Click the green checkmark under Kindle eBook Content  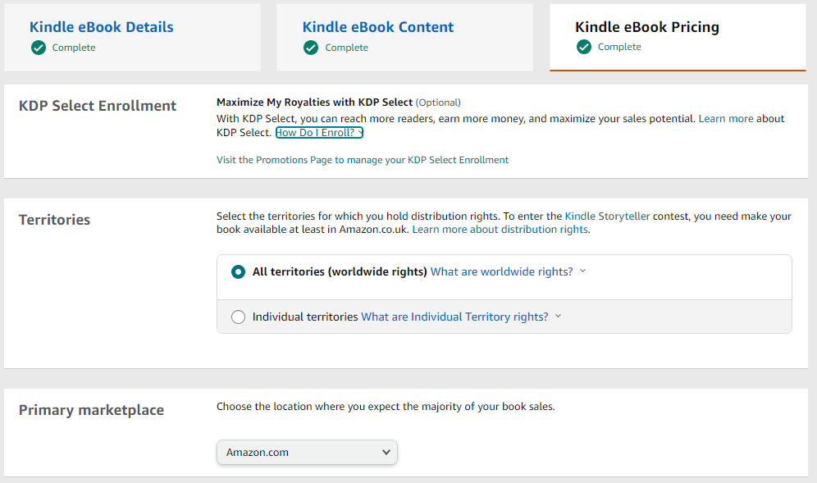click(x=310, y=48)
